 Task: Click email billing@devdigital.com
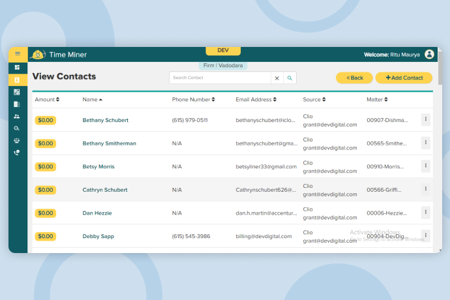tap(263, 237)
